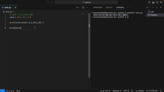Click the terminal prompt input line
The width and height of the screenshot is (164, 92).
coord(111,17)
